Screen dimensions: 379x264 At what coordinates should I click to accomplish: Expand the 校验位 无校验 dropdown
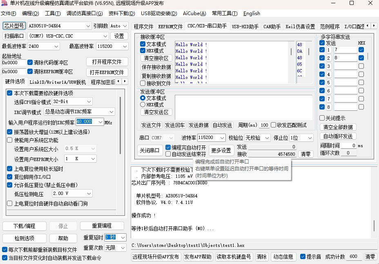[x=267, y=138]
